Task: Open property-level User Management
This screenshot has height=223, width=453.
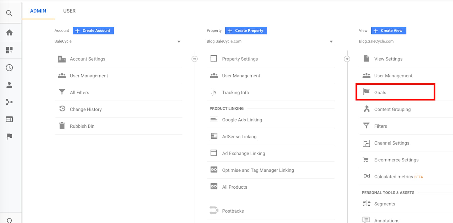Action: [241, 76]
